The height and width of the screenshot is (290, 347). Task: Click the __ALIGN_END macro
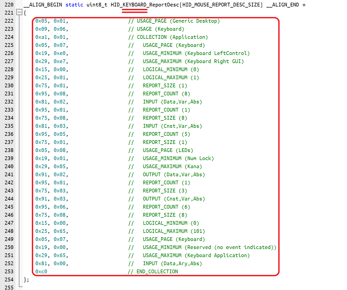[x=283, y=5]
